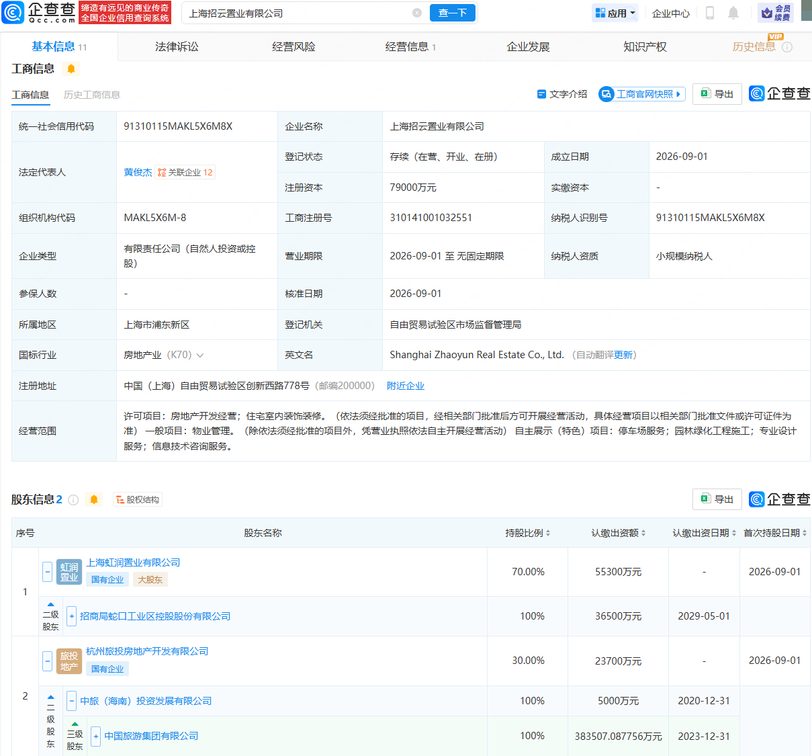Open the 法律诉讼 tab
812x756 pixels.
(x=177, y=46)
